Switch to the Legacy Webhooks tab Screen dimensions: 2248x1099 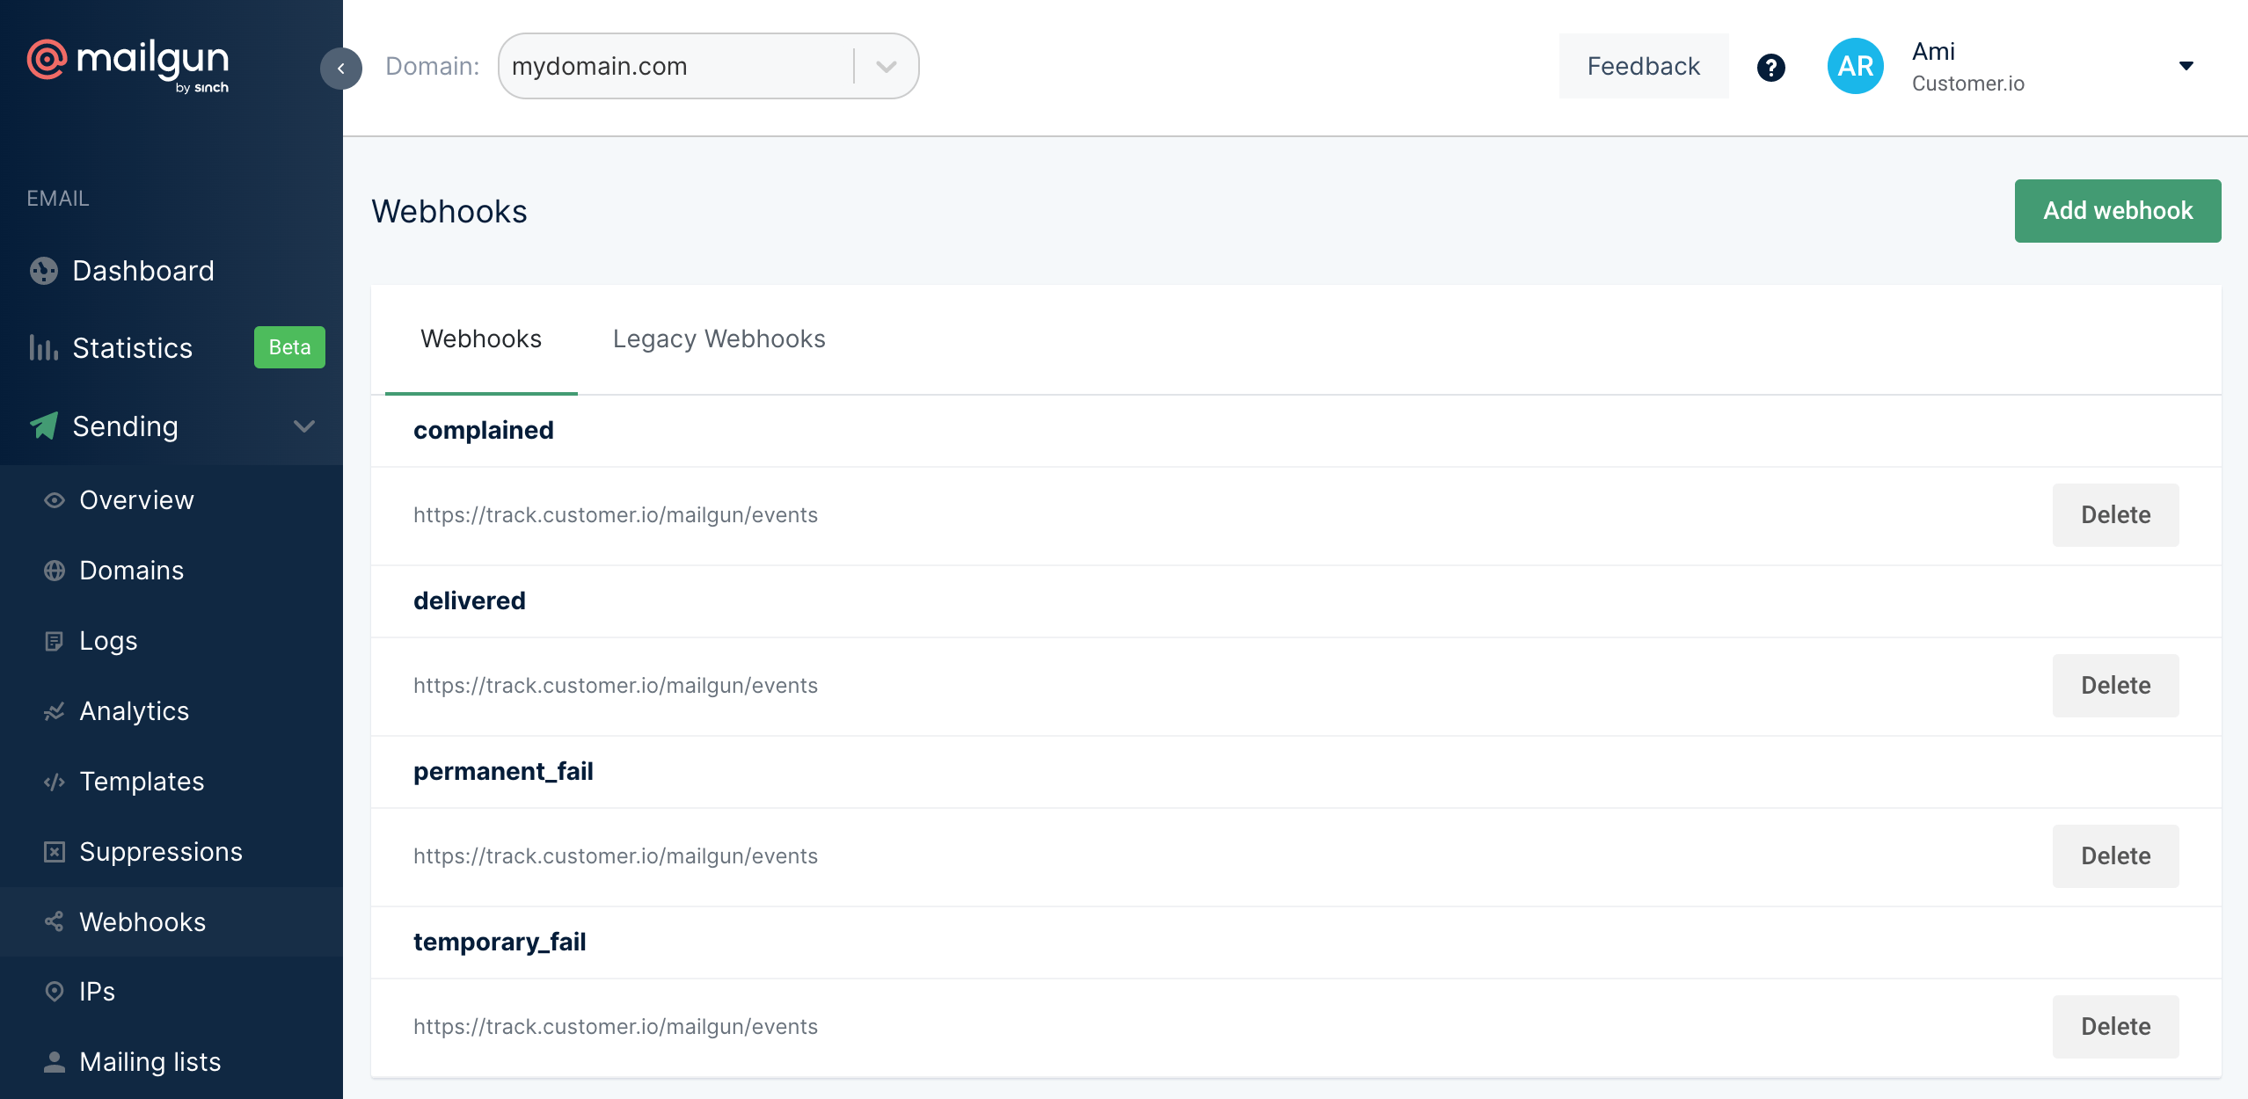(719, 339)
